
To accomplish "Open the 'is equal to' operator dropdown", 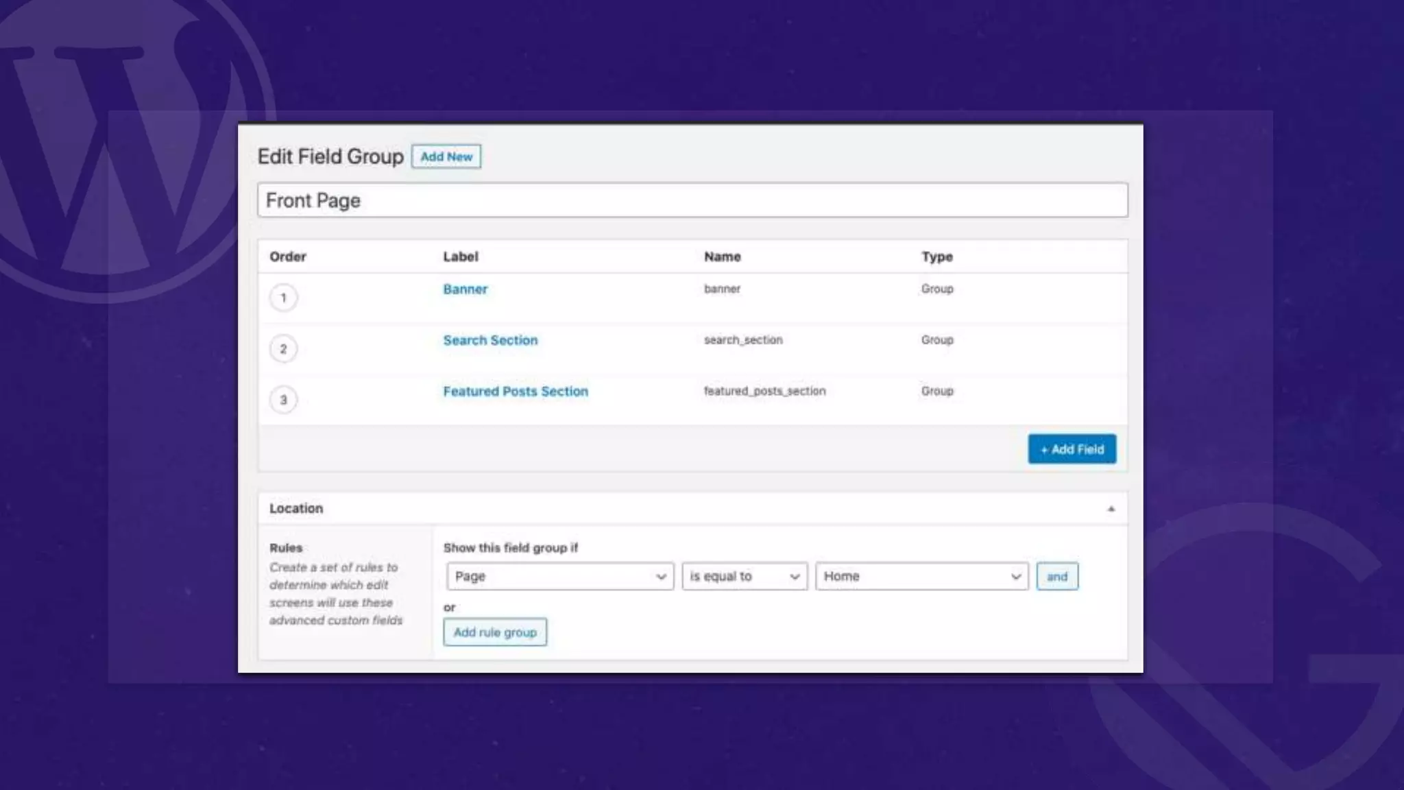I will tap(744, 576).
